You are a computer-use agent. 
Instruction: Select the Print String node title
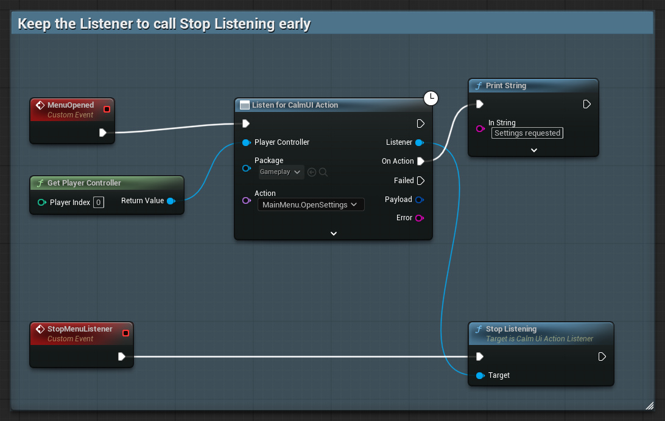click(x=506, y=86)
